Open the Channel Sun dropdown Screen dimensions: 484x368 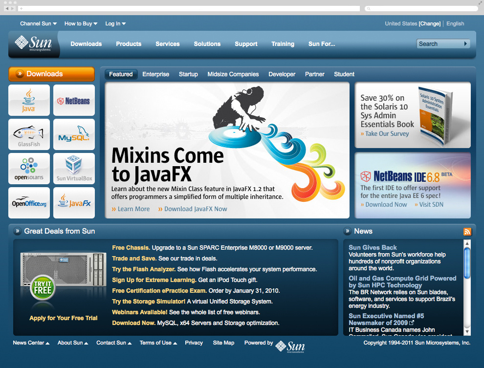[x=38, y=23]
